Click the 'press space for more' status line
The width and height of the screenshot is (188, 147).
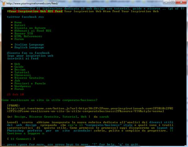tap(73, 144)
